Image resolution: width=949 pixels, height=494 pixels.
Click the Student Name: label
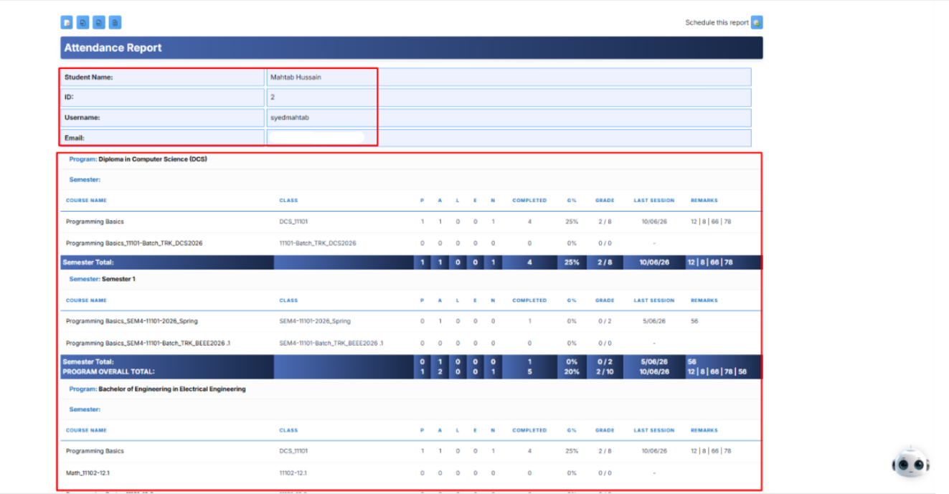(x=89, y=77)
